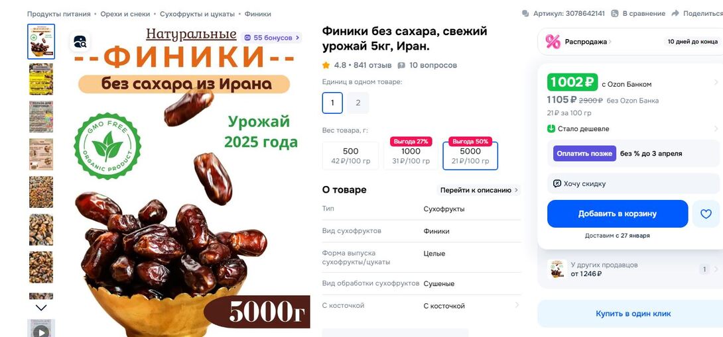Add product to favorites with heart icon
723x337 pixels.
point(706,214)
